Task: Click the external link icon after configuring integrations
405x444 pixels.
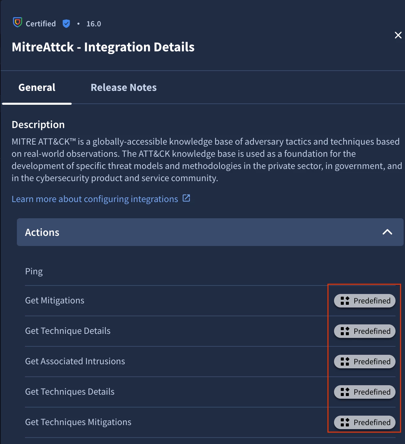Action: click(186, 198)
